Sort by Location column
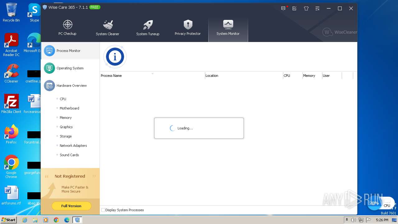This screenshot has height=224, width=398. click(244, 76)
